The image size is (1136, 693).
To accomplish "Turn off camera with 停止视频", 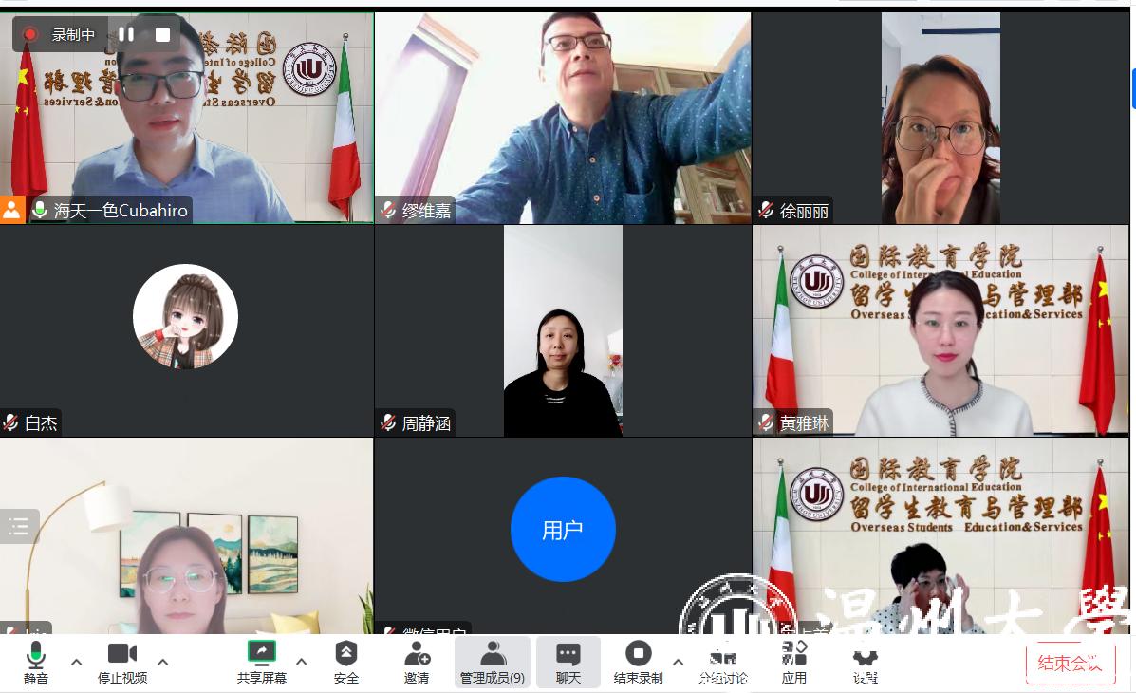I will pyautogui.click(x=122, y=662).
